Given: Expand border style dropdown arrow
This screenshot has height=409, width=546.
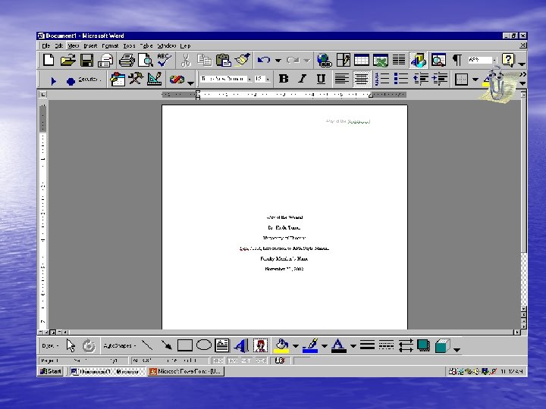Looking at the screenshot, I should pyautogui.click(x=475, y=80).
